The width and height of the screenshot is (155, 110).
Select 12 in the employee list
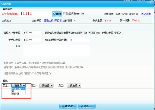19,91
